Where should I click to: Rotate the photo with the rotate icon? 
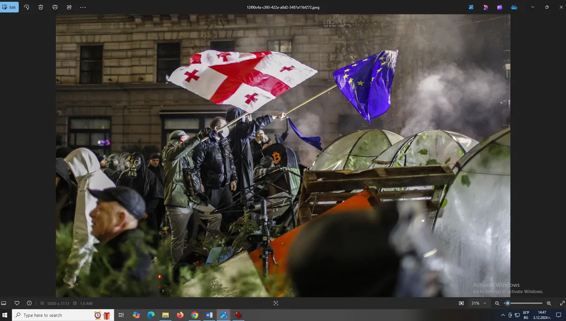click(27, 7)
